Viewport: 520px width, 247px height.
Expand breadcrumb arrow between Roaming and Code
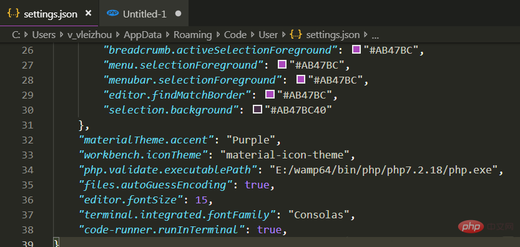[218, 34]
